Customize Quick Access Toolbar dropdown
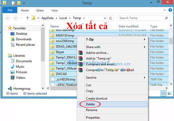This screenshot has height=121, width=174. (x=24, y=3)
